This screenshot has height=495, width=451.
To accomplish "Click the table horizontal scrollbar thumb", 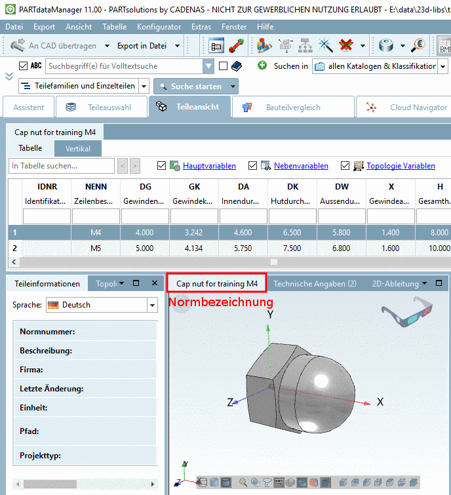I will click(274, 262).
